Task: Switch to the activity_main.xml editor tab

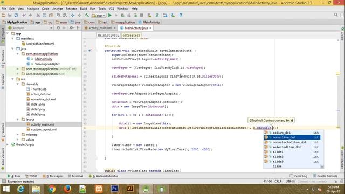Action: 100,28
